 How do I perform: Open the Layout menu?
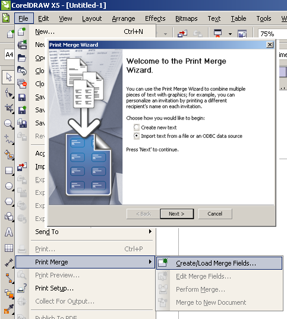[92, 18]
